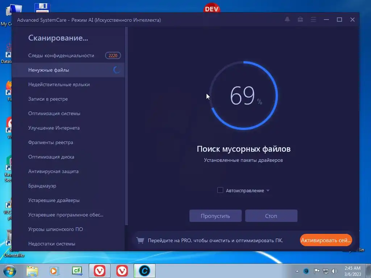
Task: Minimize the Advanced SystemCare window
Action: [x=326, y=20]
